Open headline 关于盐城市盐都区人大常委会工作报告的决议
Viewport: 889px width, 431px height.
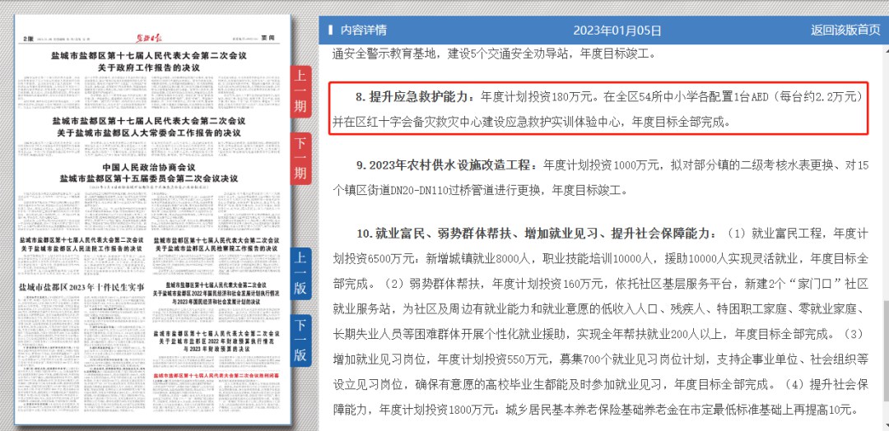(148, 132)
